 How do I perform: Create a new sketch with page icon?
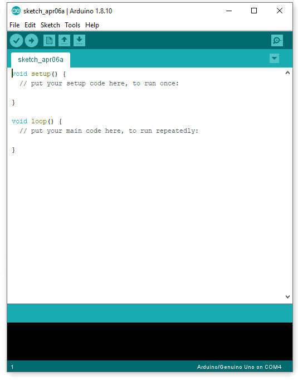[x=49, y=41]
